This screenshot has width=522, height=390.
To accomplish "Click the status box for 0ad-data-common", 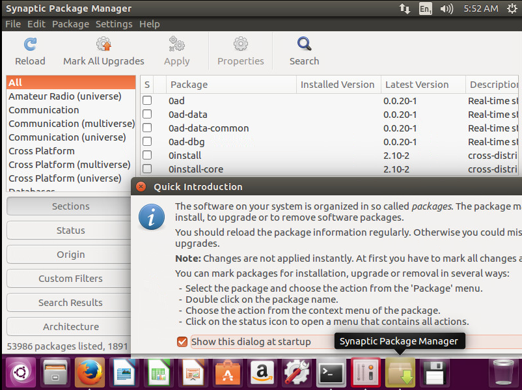I will click(x=147, y=128).
